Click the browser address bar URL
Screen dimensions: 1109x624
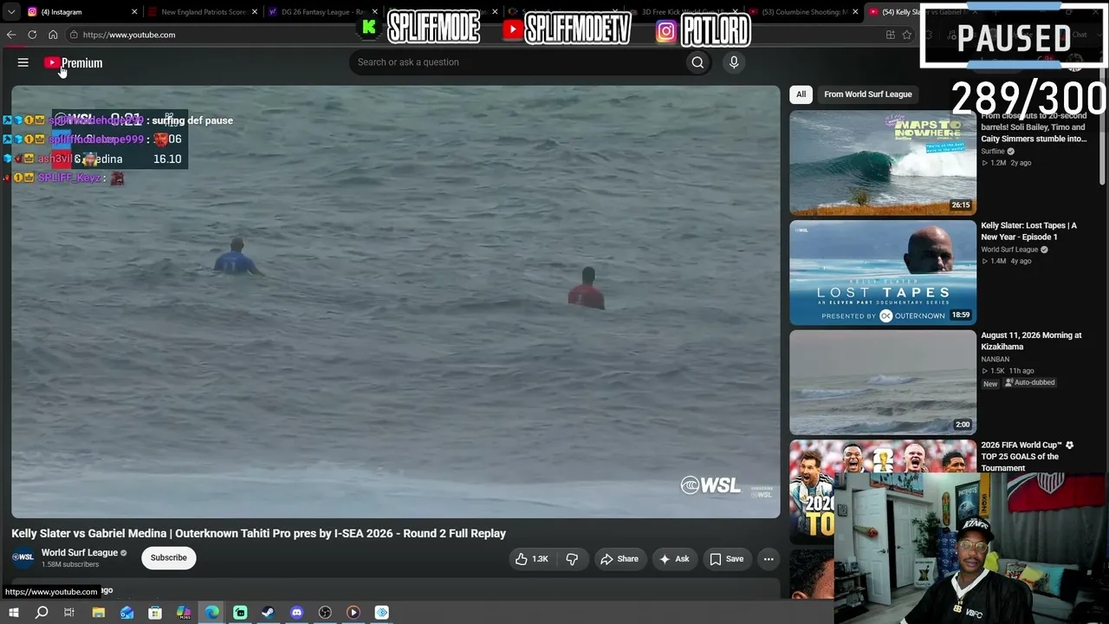click(x=129, y=35)
